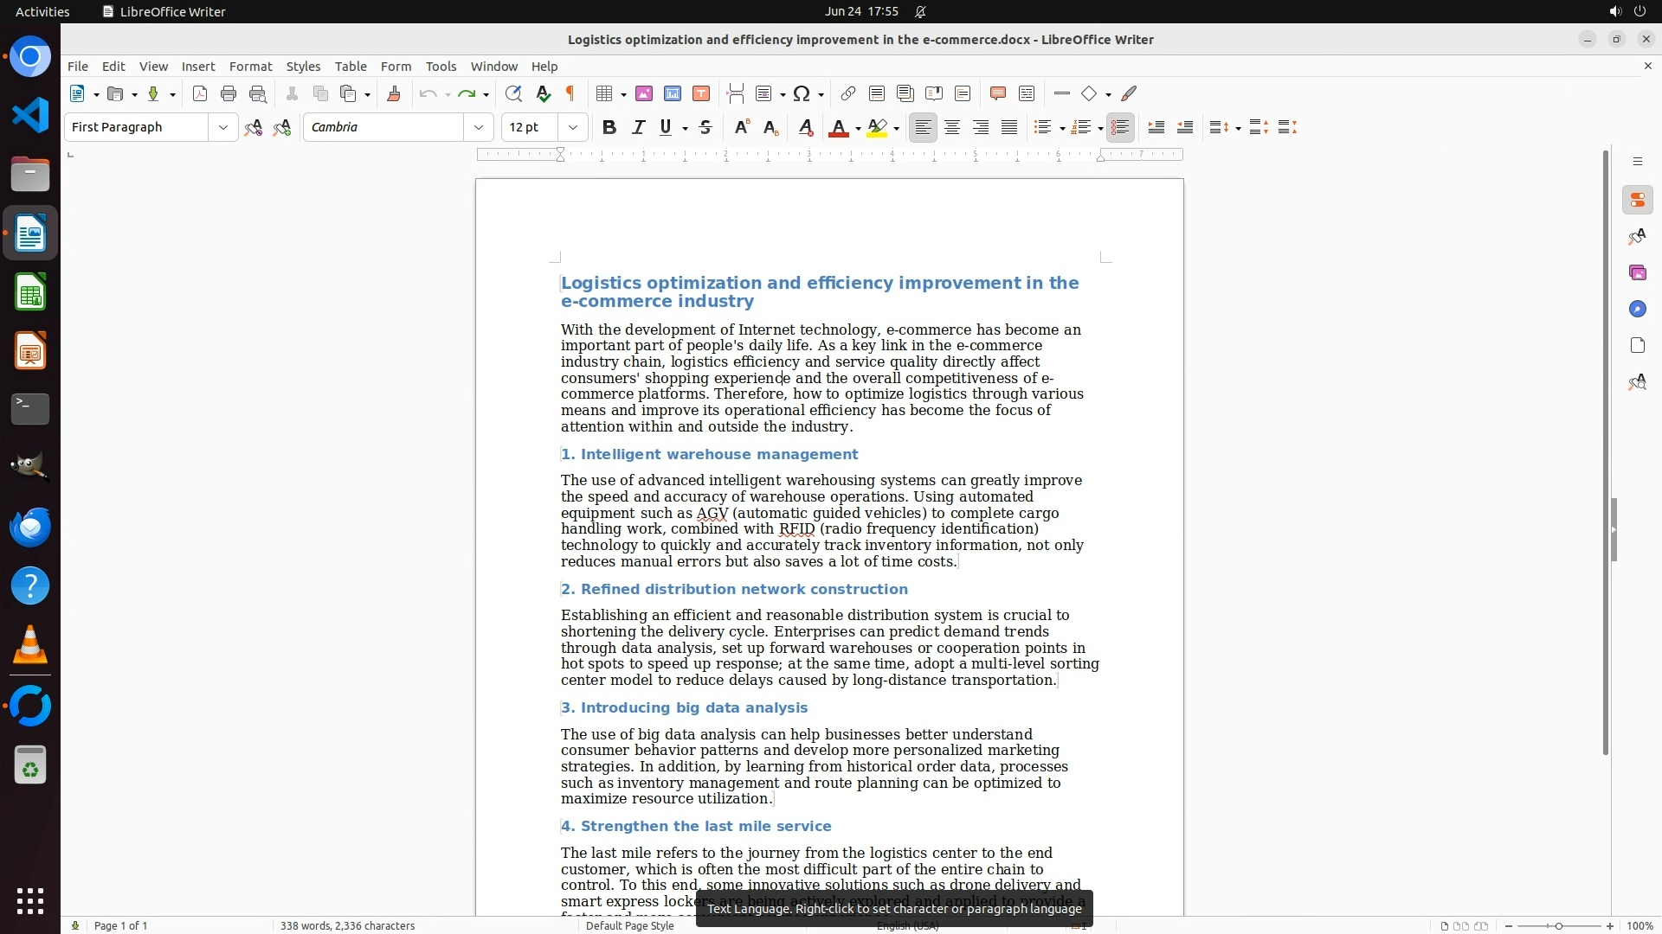1662x934 pixels.
Task: Click word count in status bar
Action: 347,925
